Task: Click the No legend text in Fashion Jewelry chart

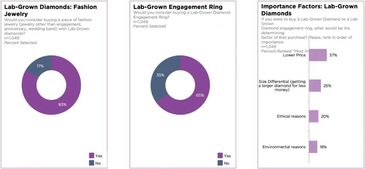Action: coord(98,163)
